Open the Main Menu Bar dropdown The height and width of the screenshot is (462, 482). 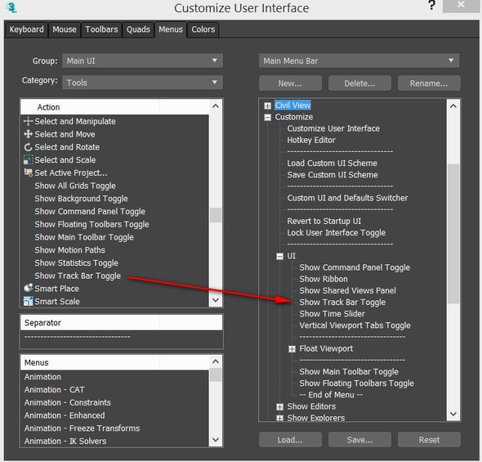click(x=359, y=61)
